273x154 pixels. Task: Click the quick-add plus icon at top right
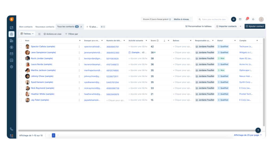click(234, 19)
